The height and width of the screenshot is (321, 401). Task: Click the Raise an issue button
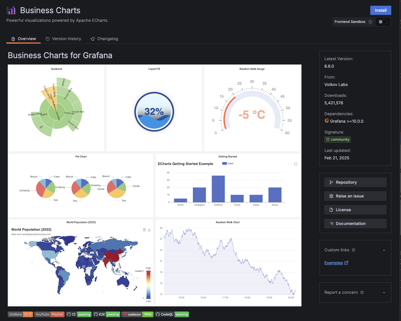click(355, 196)
